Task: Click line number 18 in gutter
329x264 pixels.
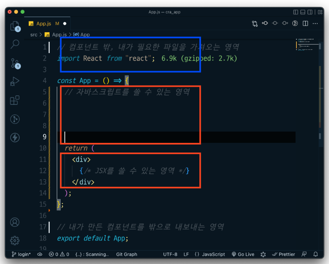Action: tap(43, 239)
